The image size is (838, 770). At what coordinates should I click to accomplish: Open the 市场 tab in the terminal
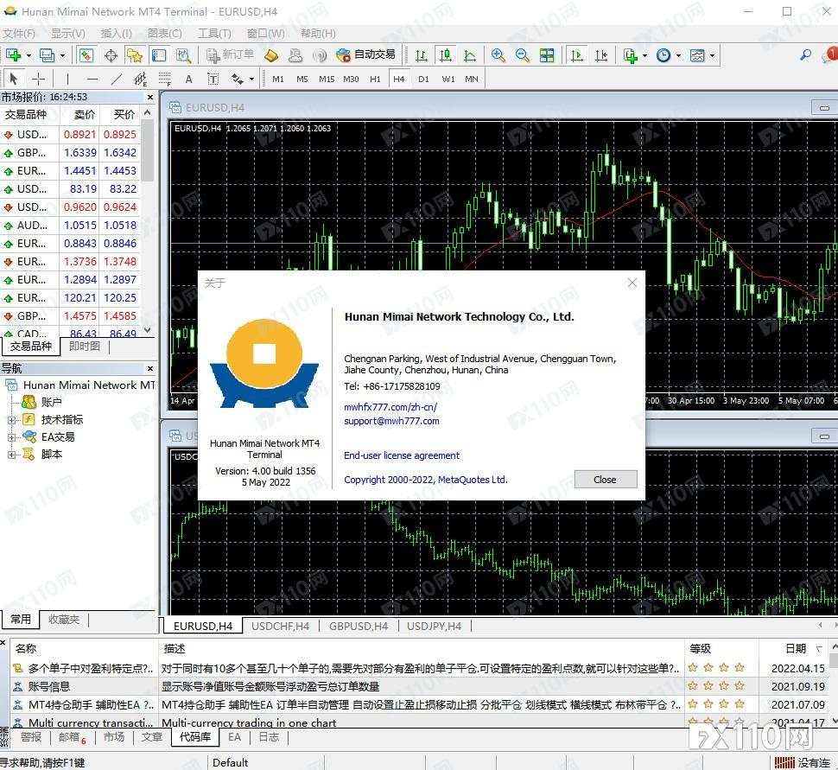(x=114, y=737)
